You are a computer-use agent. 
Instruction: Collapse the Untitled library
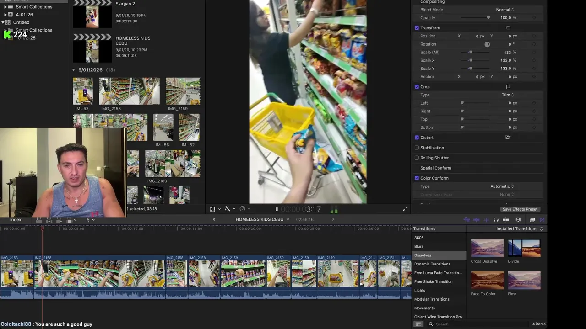click(x=3, y=22)
